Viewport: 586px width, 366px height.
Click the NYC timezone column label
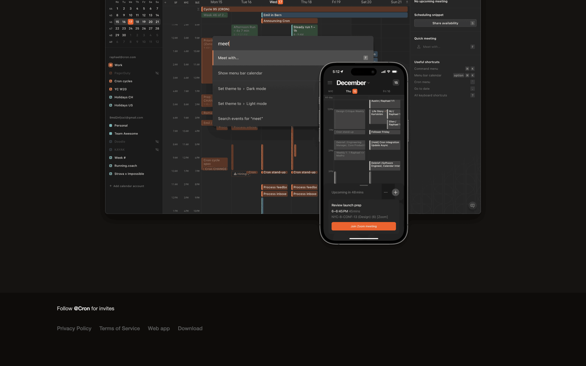click(186, 2)
